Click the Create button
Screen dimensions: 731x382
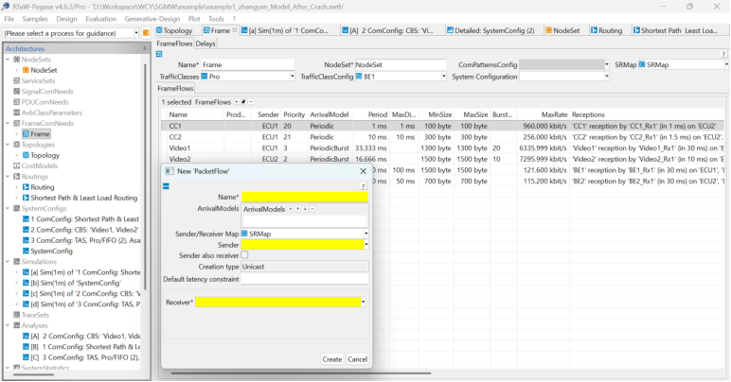[331, 359]
